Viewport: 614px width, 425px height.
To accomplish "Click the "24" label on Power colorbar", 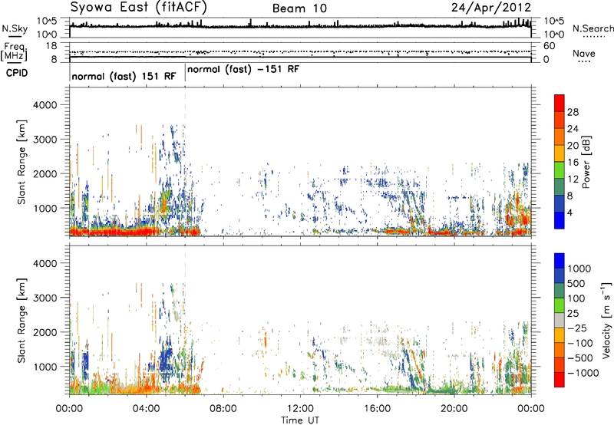I will pos(573,129).
